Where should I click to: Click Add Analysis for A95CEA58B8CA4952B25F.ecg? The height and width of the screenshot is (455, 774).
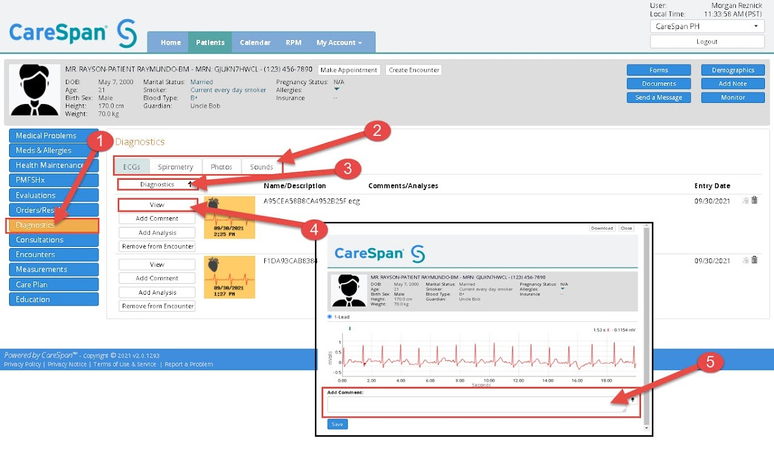pos(157,232)
